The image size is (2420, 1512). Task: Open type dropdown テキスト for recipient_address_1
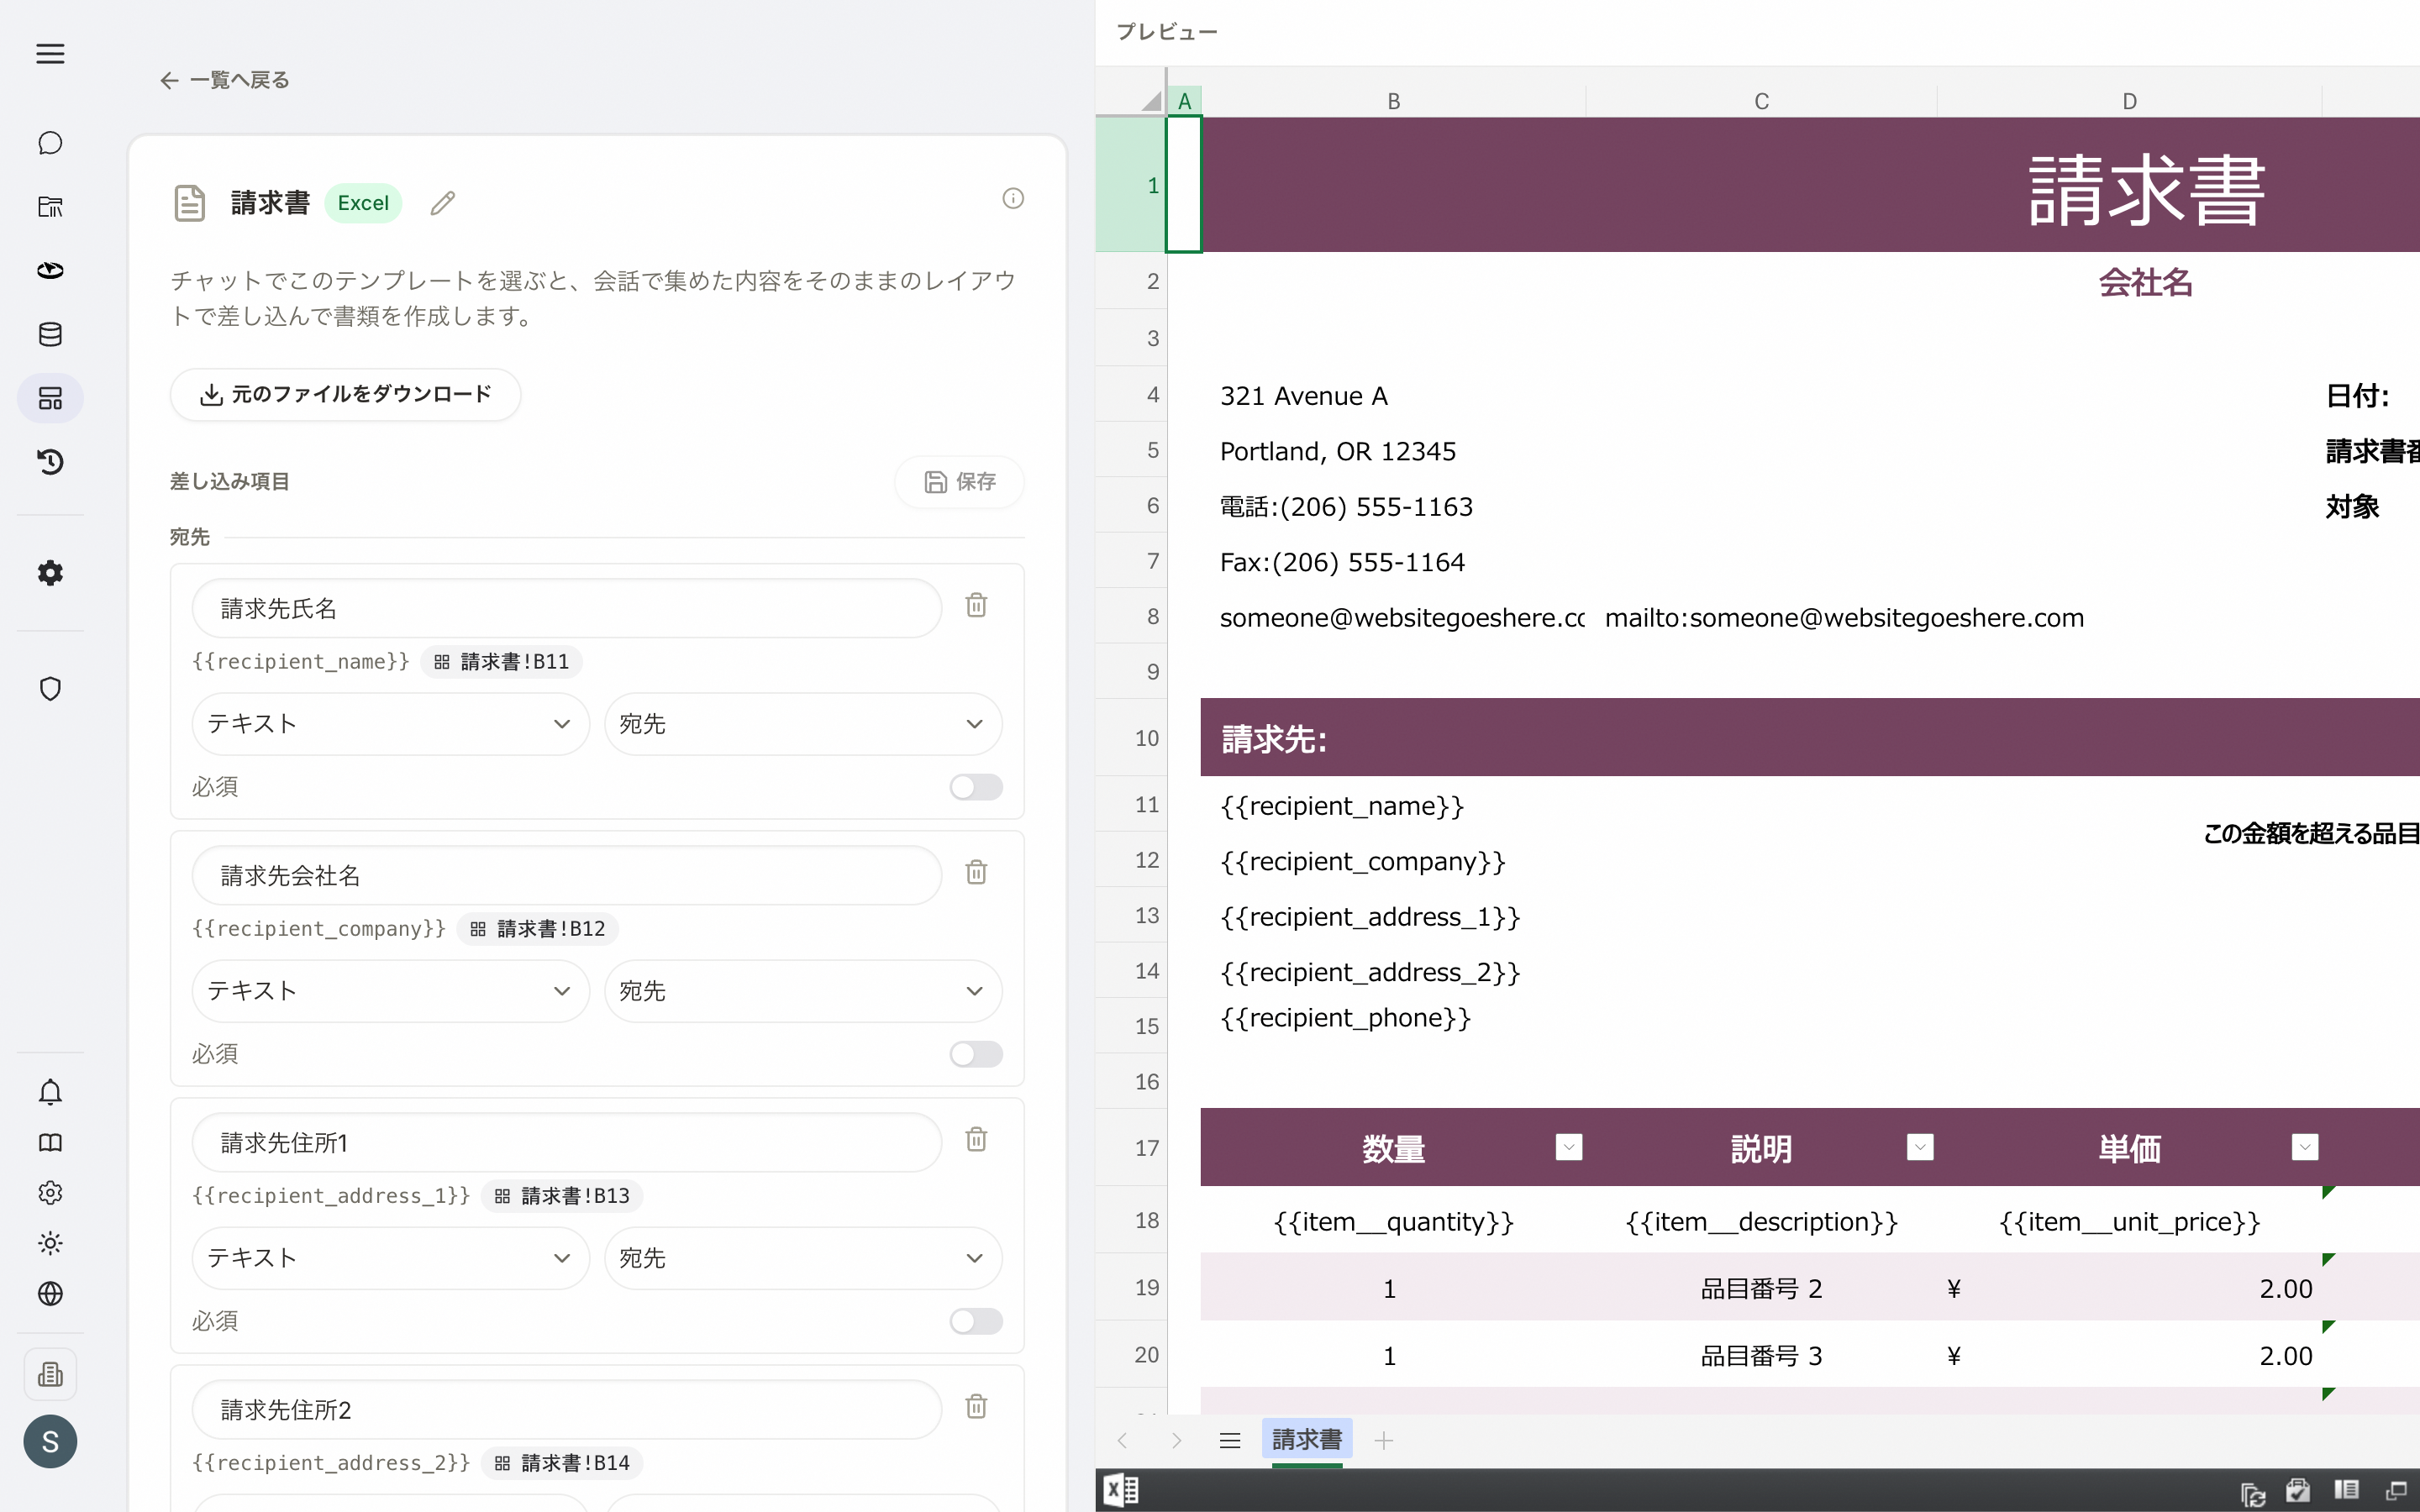[390, 1258]
